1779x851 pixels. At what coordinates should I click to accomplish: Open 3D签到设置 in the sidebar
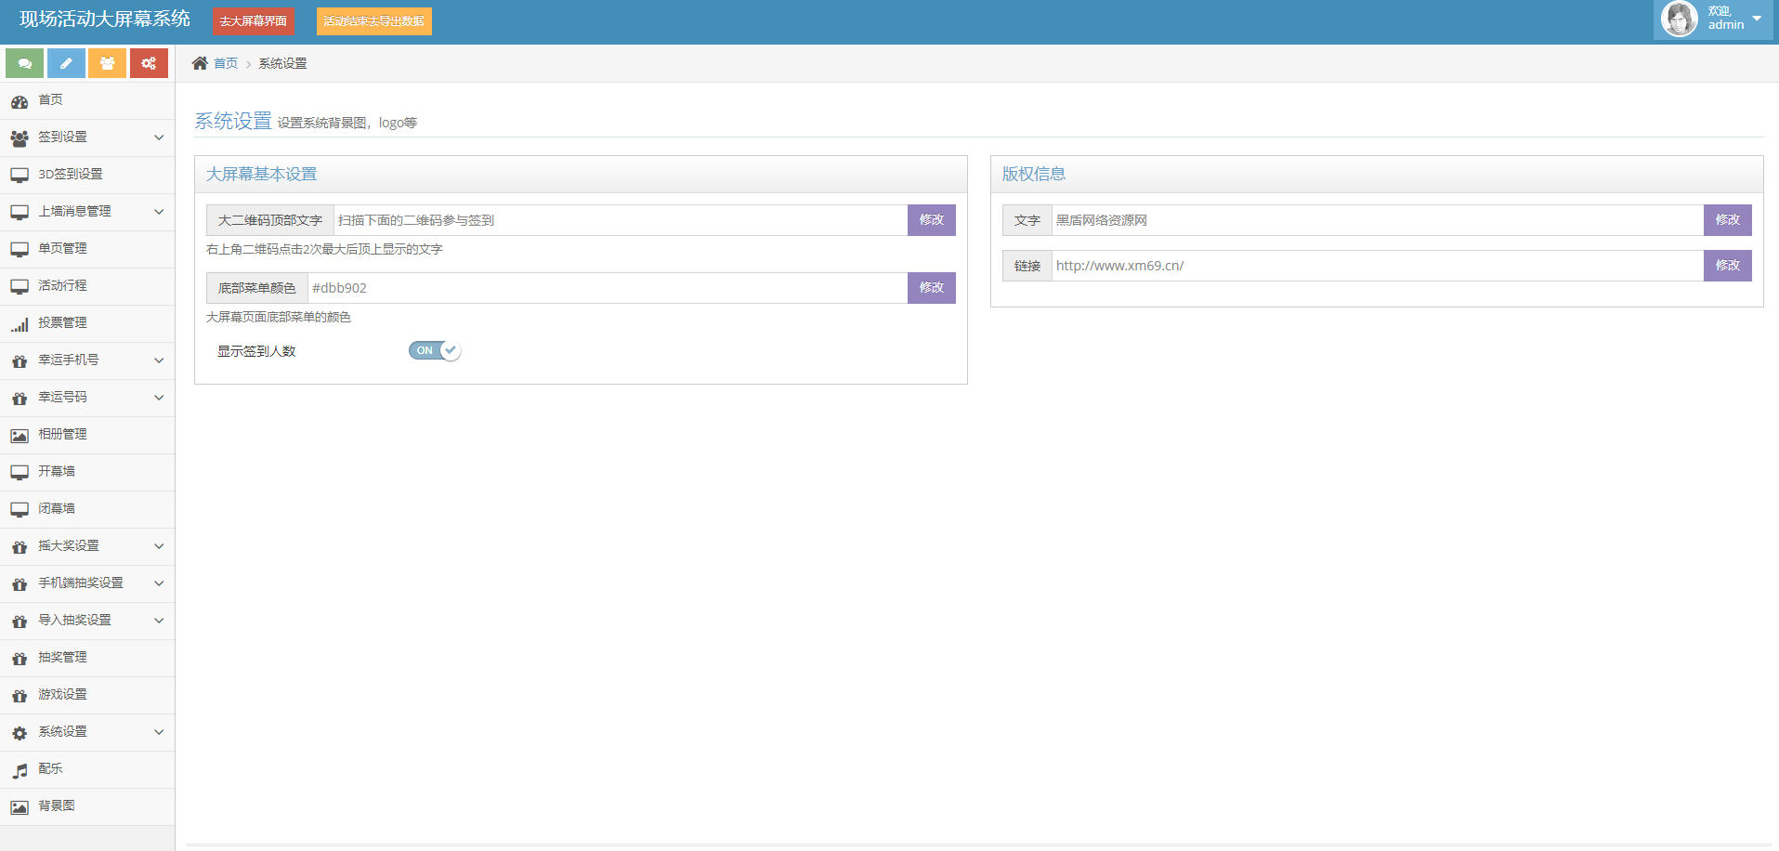click(71, 175)
